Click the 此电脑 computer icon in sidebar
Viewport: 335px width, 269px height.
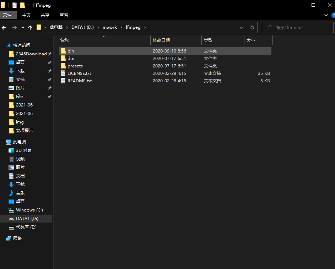(x=9, y=142)
